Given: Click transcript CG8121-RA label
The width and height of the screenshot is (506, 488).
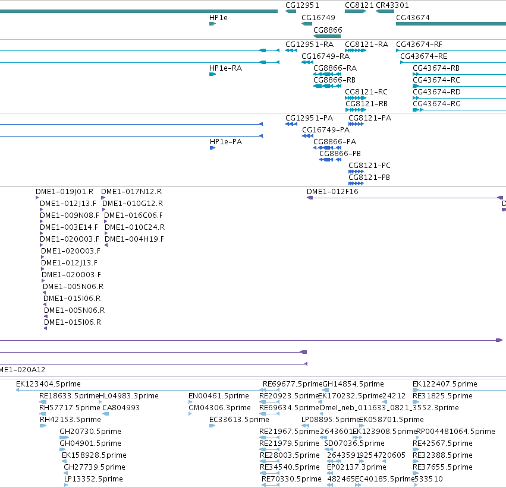Looking at the screenshot, I should coord(366,45).
